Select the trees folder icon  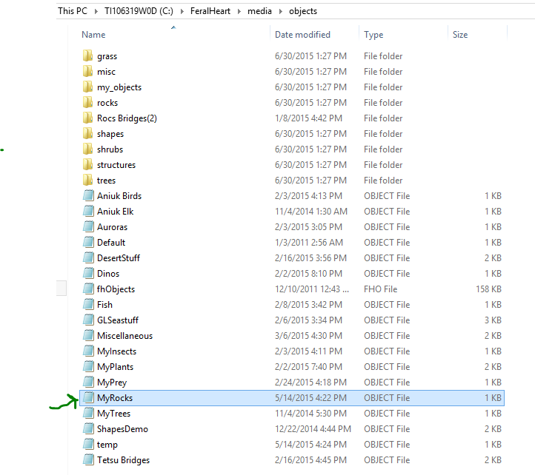87,181
